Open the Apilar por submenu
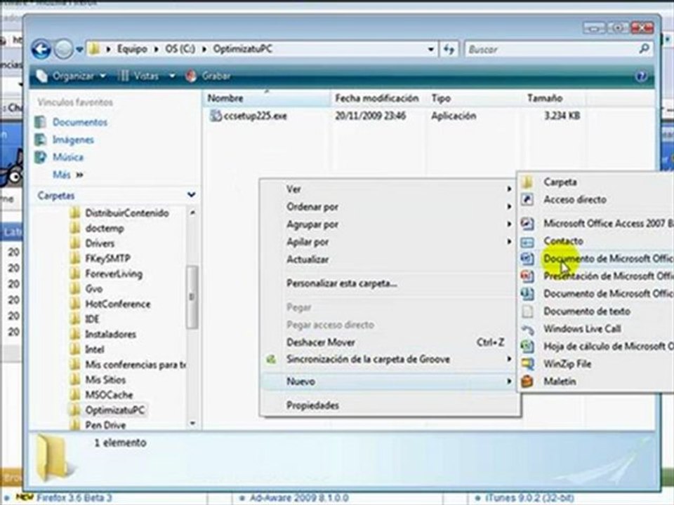Viewport: 674px width, 505px height. (x=390, y=242)
